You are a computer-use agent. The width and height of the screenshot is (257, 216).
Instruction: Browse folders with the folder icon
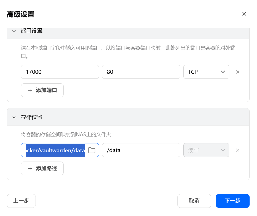[x=92, y=150]
